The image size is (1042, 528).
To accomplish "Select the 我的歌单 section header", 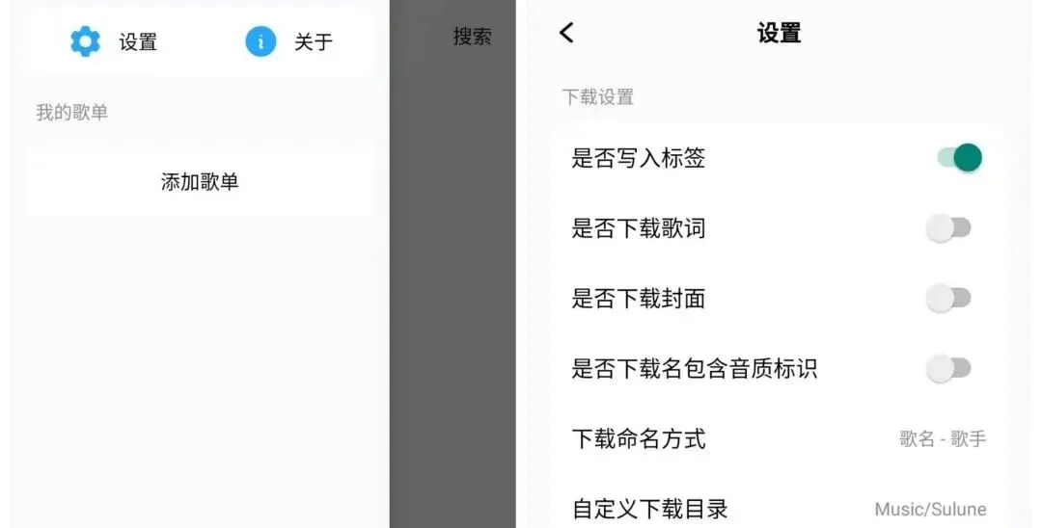I will click(71, 112).
